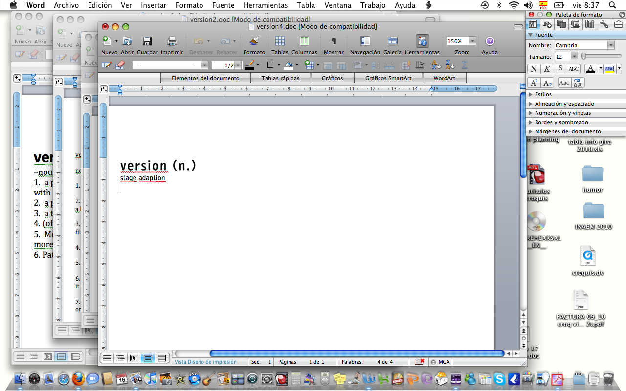This screenshot has height=391, width=626.
Task: Toggle italic (K) formatting in palette
Action: pos(547,69)
